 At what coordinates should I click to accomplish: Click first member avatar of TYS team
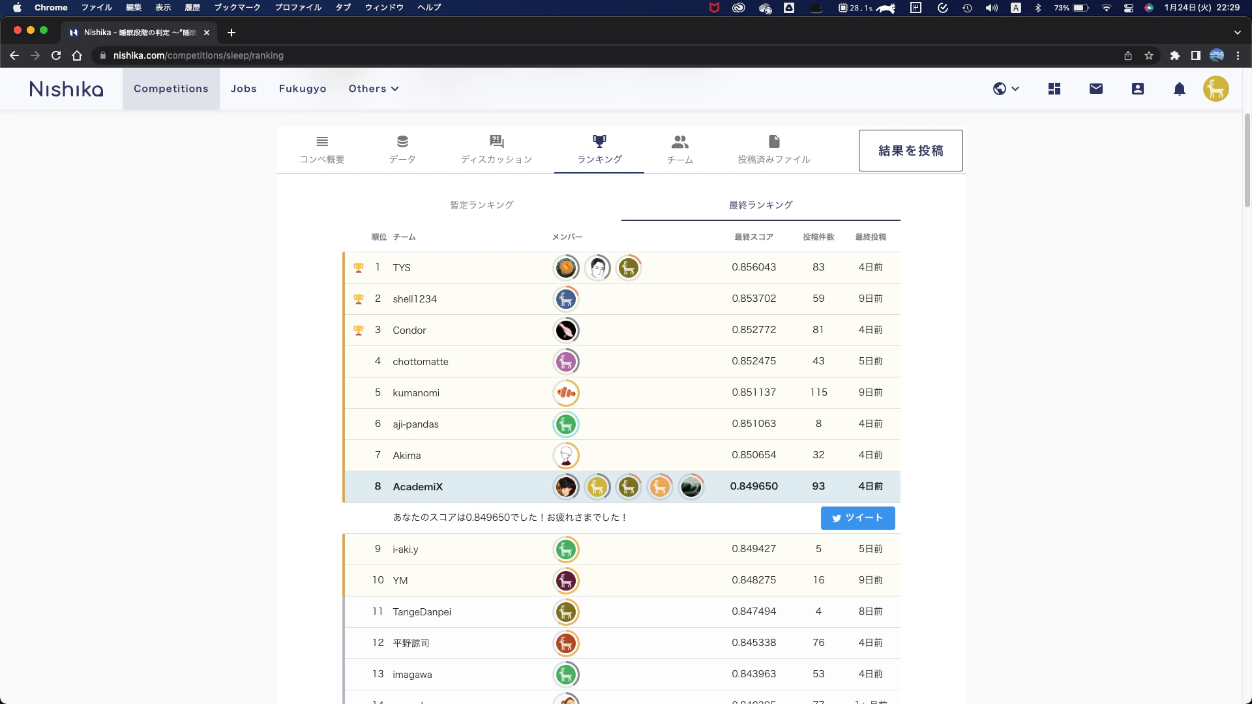pyautogui.click(x=566, y=268)
